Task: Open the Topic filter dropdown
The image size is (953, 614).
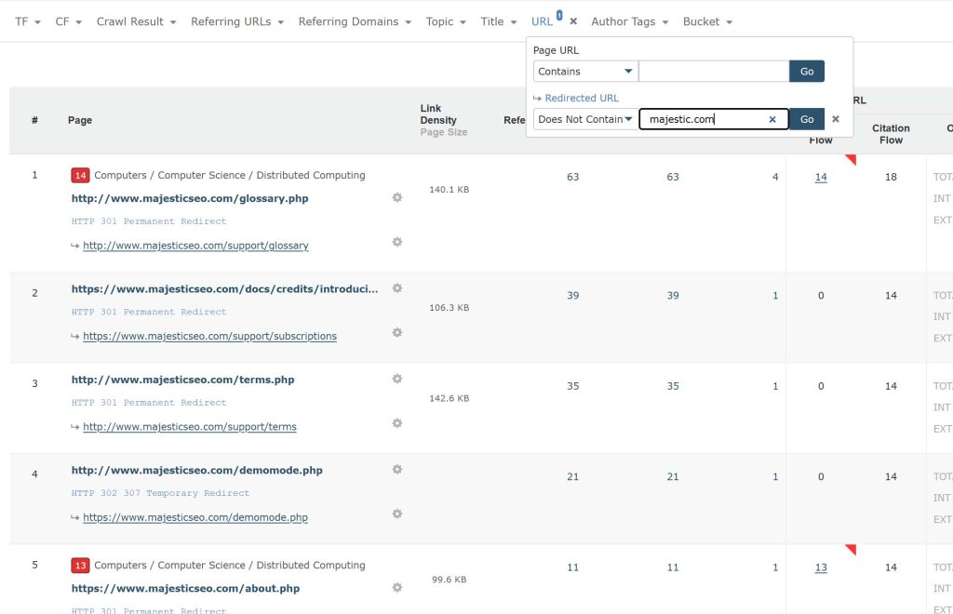Action: [446, 21]
